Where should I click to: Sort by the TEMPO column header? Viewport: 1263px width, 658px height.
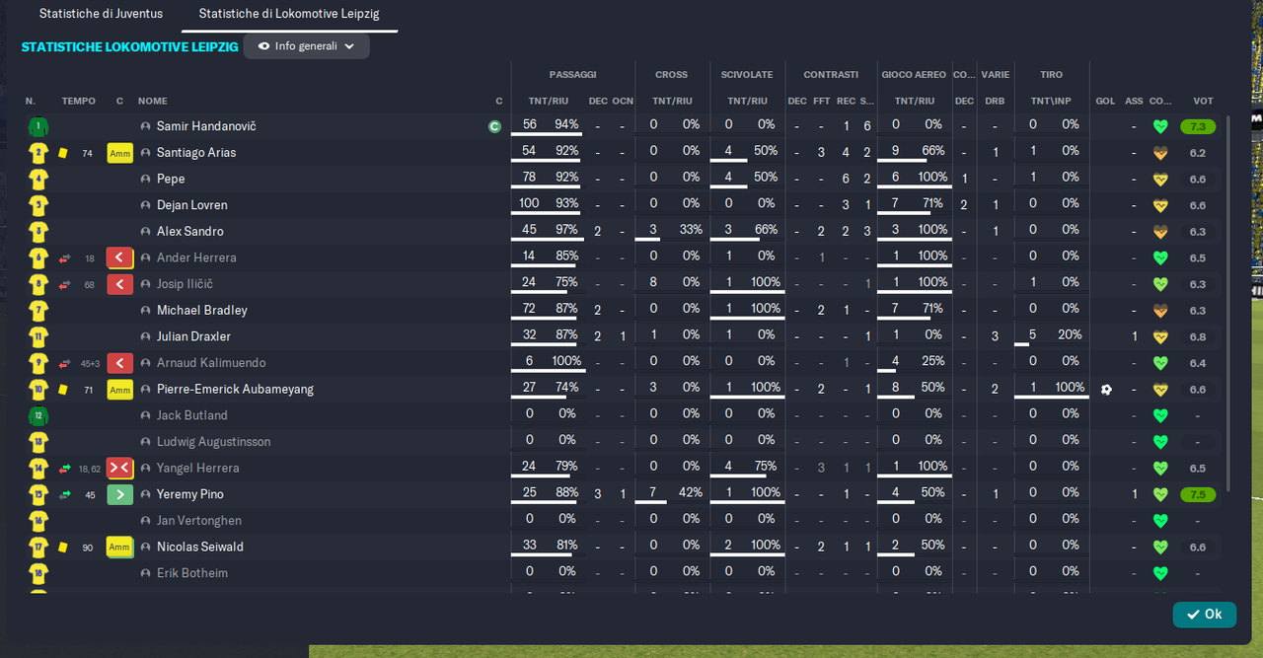pos(79,101)
